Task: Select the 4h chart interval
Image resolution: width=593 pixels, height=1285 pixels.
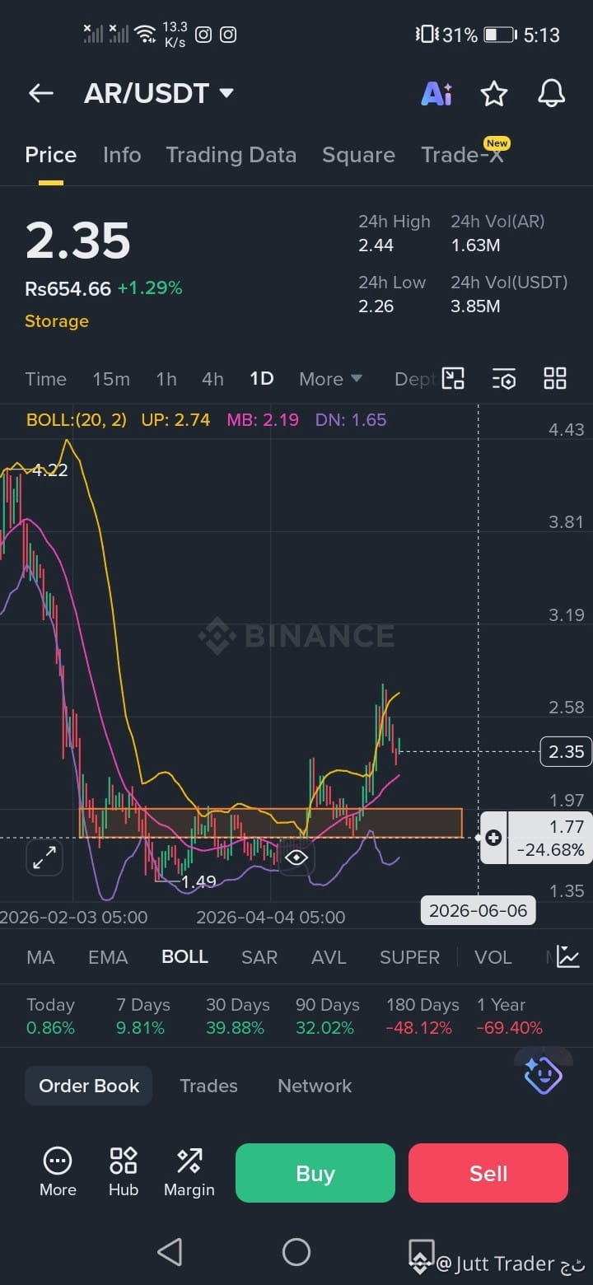Action: [212, 379]
